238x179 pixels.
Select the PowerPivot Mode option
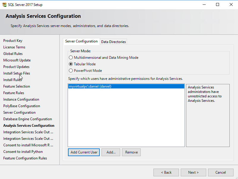71,71
